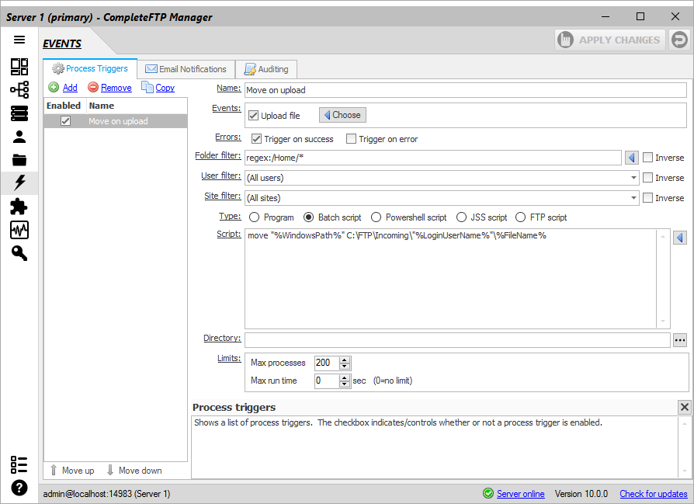This screenshot has height=504, width=694.
Task: Switch to the Email Notifications tab
Action: coord(186,69)
